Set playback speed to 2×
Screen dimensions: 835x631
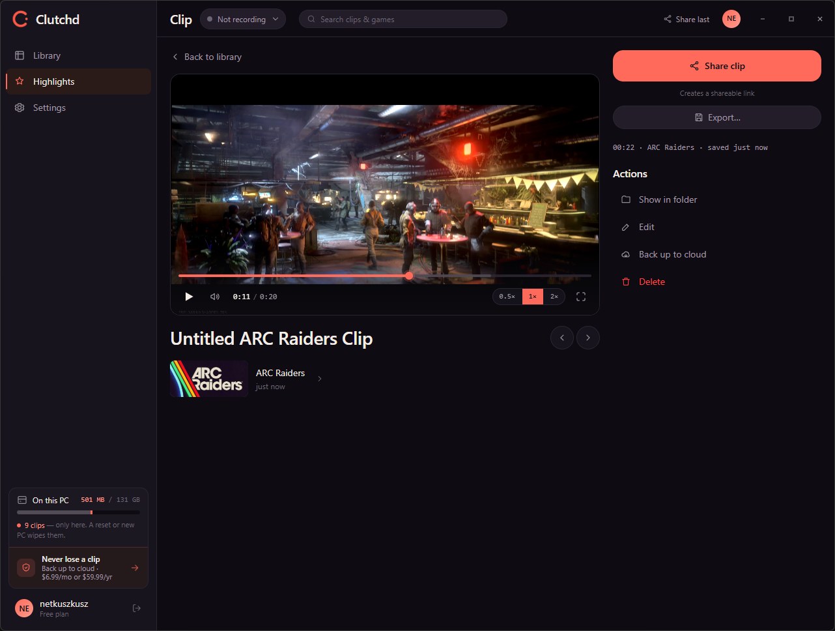coord(554,297)
